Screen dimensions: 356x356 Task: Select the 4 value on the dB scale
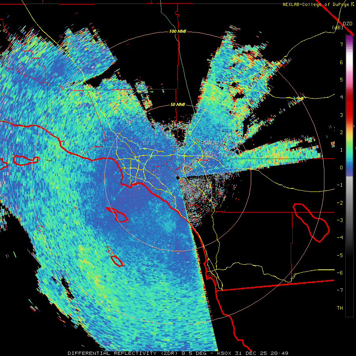point(341,97)
